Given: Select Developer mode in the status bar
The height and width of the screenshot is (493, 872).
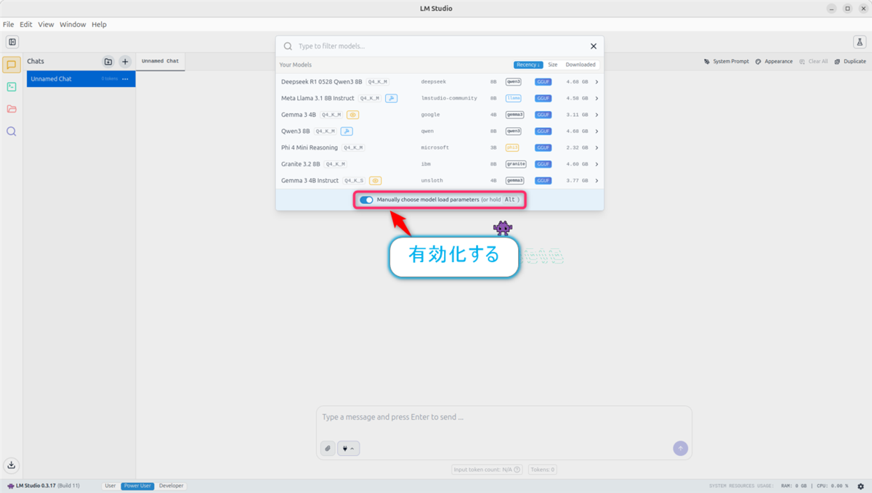Looking at the screenshot, I should [x=171, y=486].
